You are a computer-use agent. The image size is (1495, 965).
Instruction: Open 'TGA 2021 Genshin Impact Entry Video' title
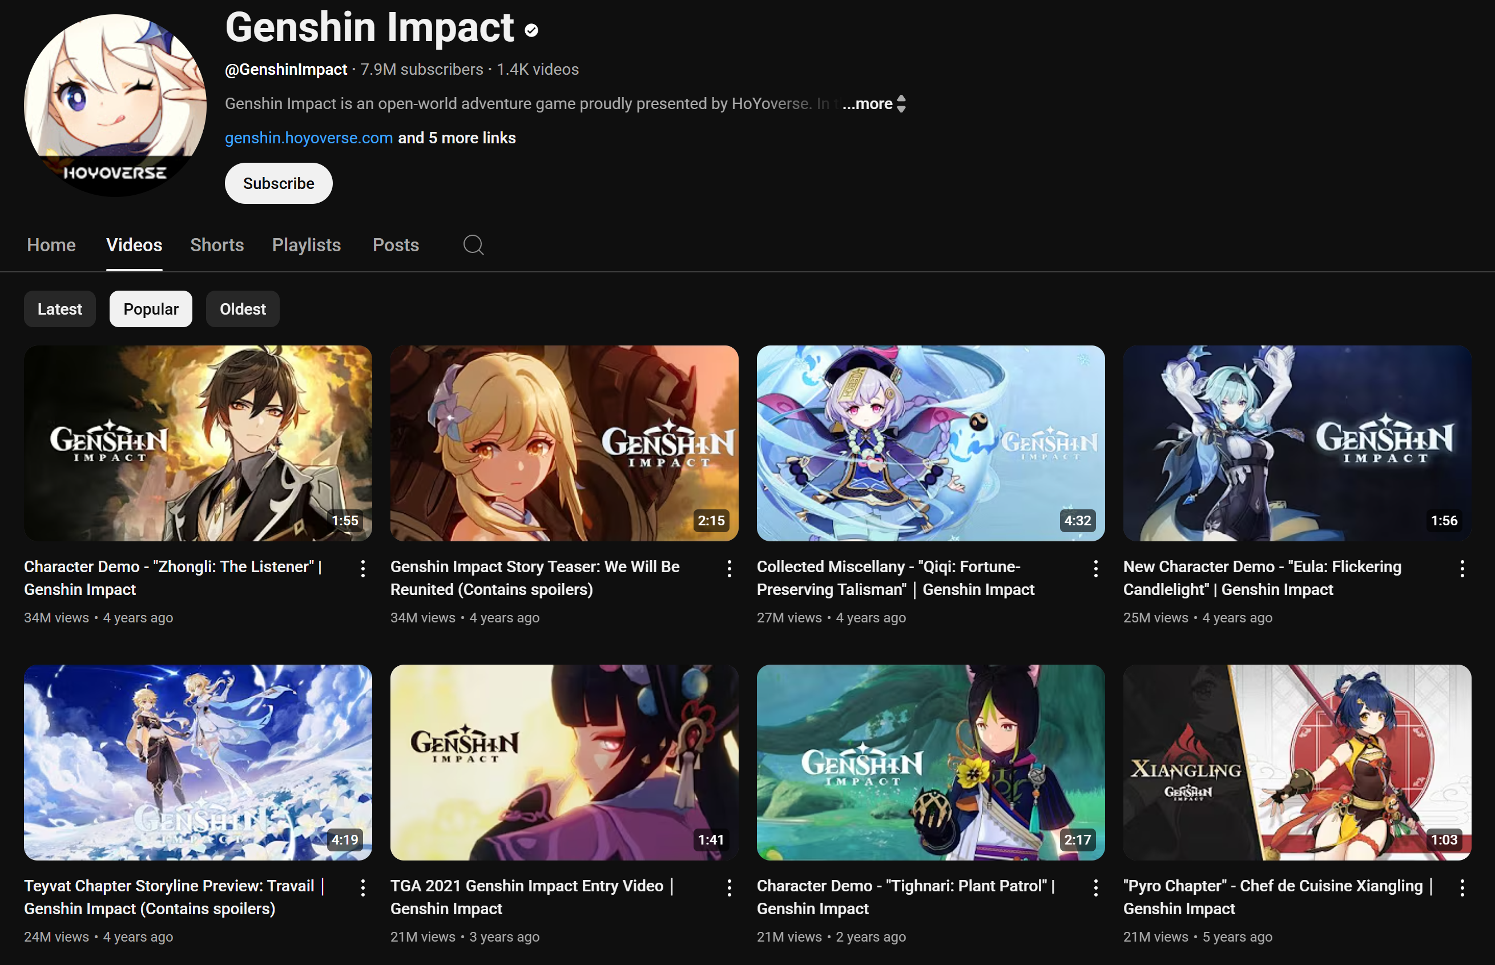click(532, 896)
